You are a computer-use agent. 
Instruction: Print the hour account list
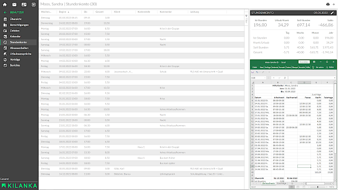pos(328,4)
